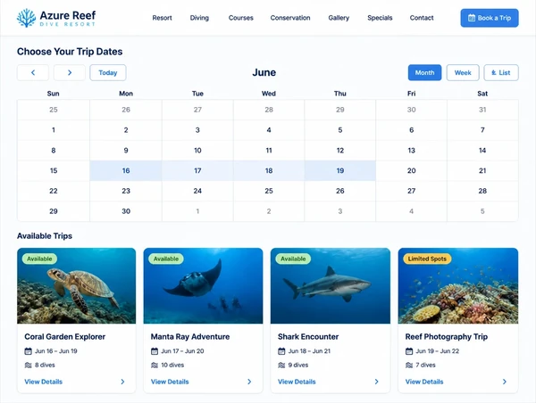View Details for Reef Photography Trip
The image size is (536, 403).
pyautogui.click(x=424, y=382)
